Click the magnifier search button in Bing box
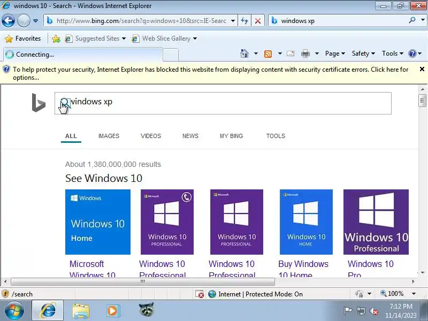This screenshot has height=321, width=428. (x=65, y=103)
